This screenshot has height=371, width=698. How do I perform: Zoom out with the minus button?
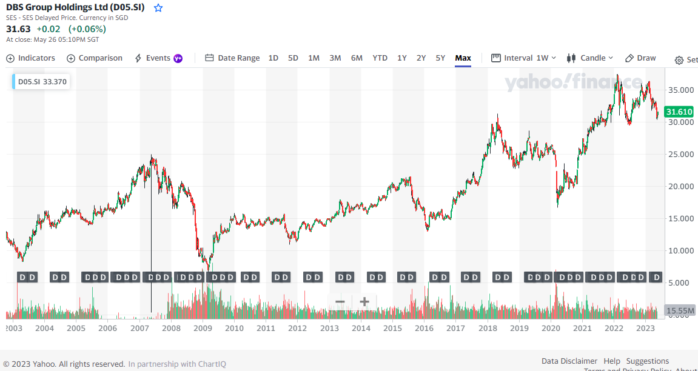[x=340, y=302]
